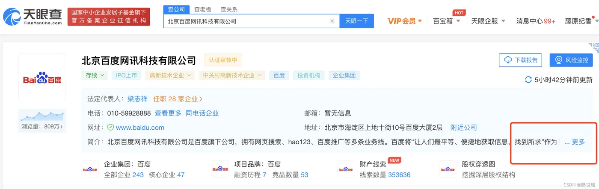The height and width of the screenshot is (189, 599).
Task: Click company title 北京百度网讯科技有限公司
Action: coord(139,61)
